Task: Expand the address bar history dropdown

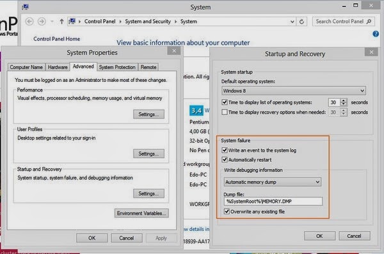Action: click(x=292, y=22)
